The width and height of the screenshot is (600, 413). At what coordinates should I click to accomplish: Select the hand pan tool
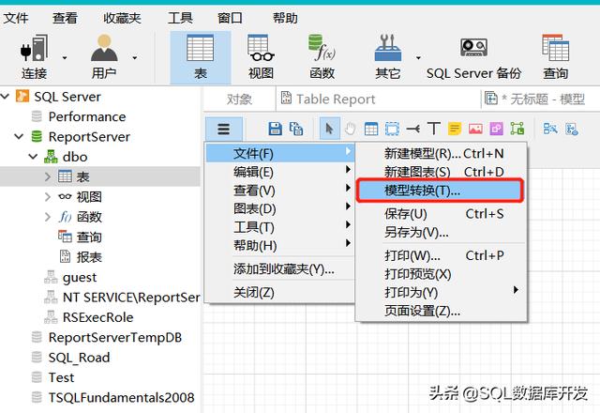(x=350, y=130)
